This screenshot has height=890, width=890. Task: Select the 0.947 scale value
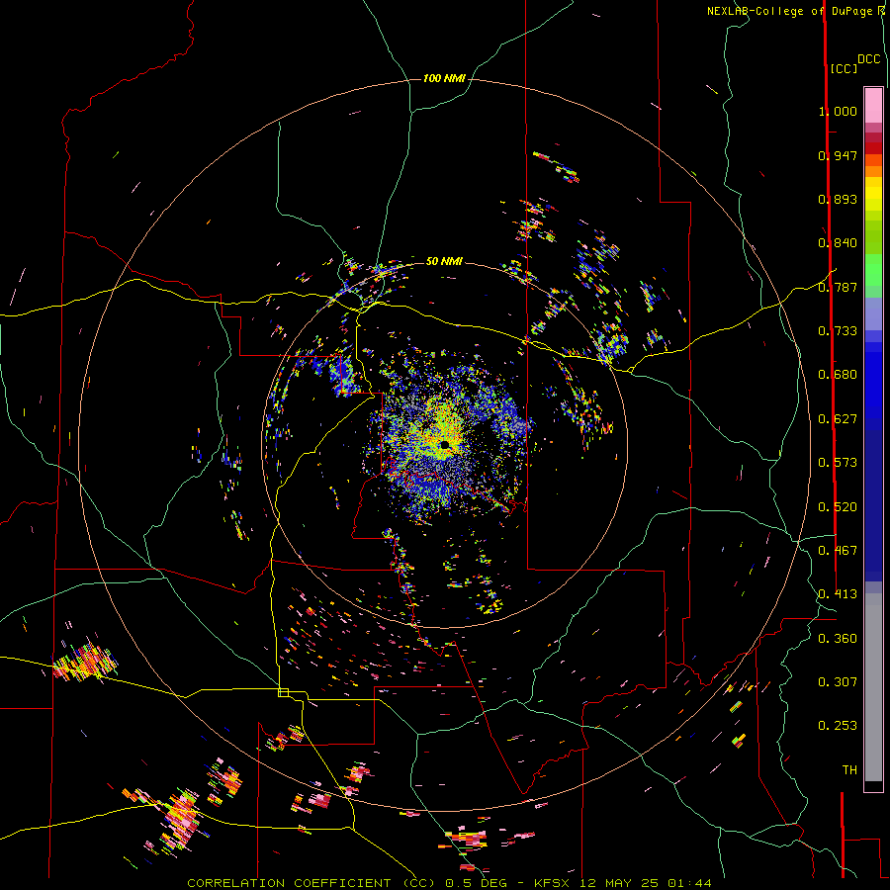[838, 155]
